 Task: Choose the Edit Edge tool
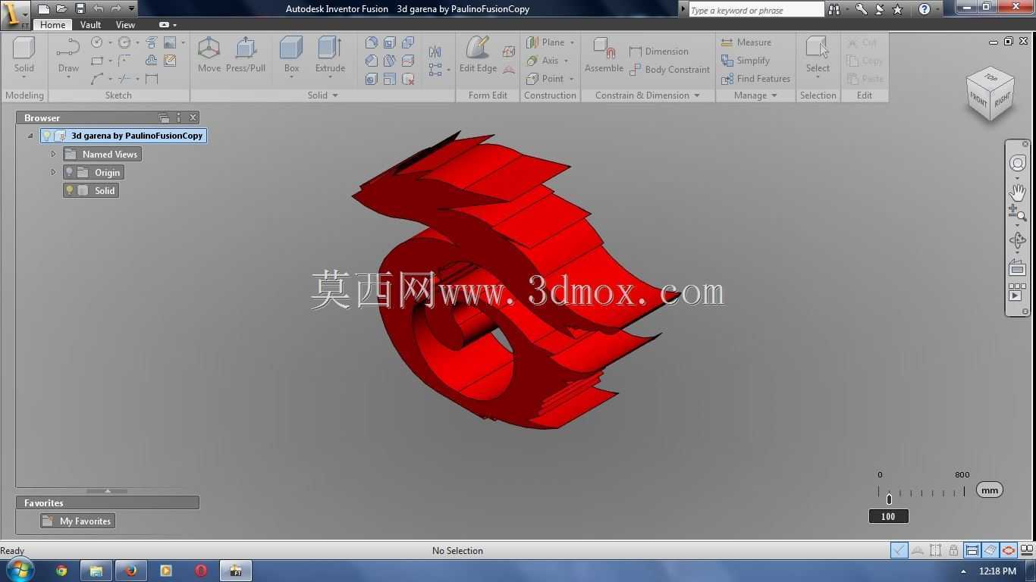[x=478, y=55]
